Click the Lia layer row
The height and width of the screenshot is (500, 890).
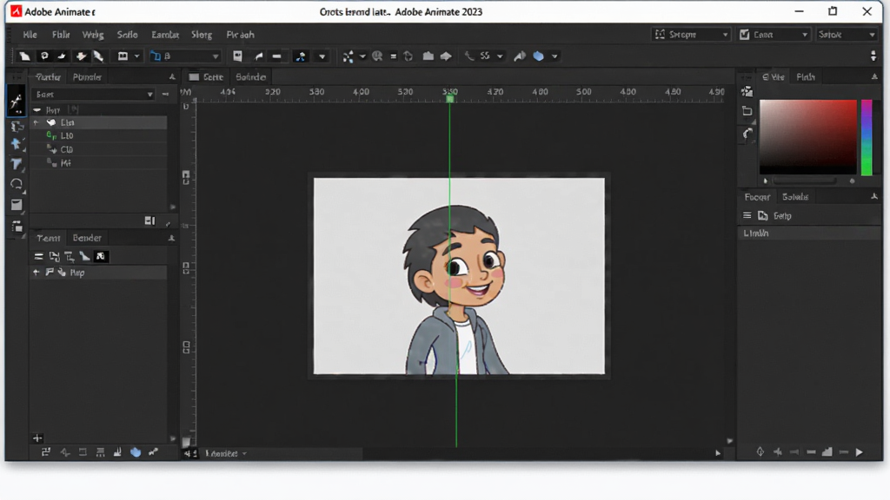pos(99,122)
